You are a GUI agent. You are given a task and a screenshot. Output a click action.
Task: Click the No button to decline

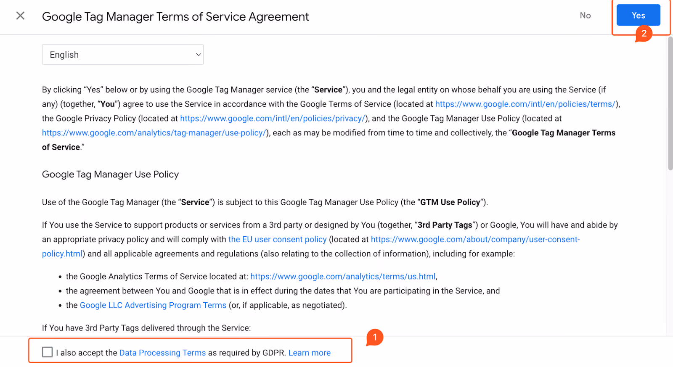(585, 16)
